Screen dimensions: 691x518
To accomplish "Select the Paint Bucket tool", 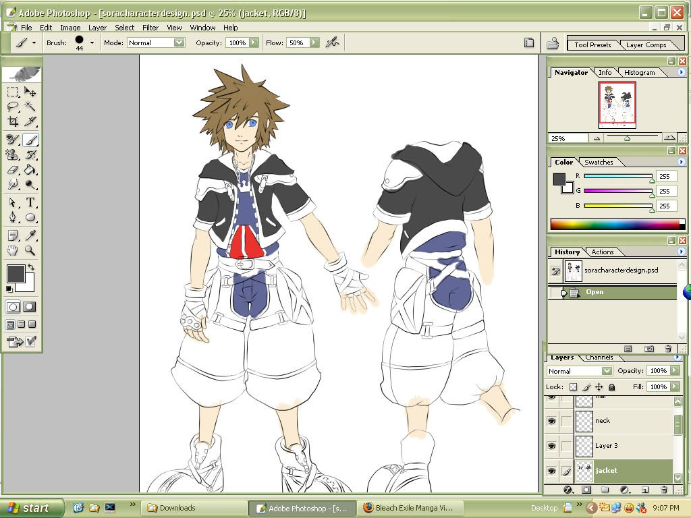I will (x=30, y=169).
